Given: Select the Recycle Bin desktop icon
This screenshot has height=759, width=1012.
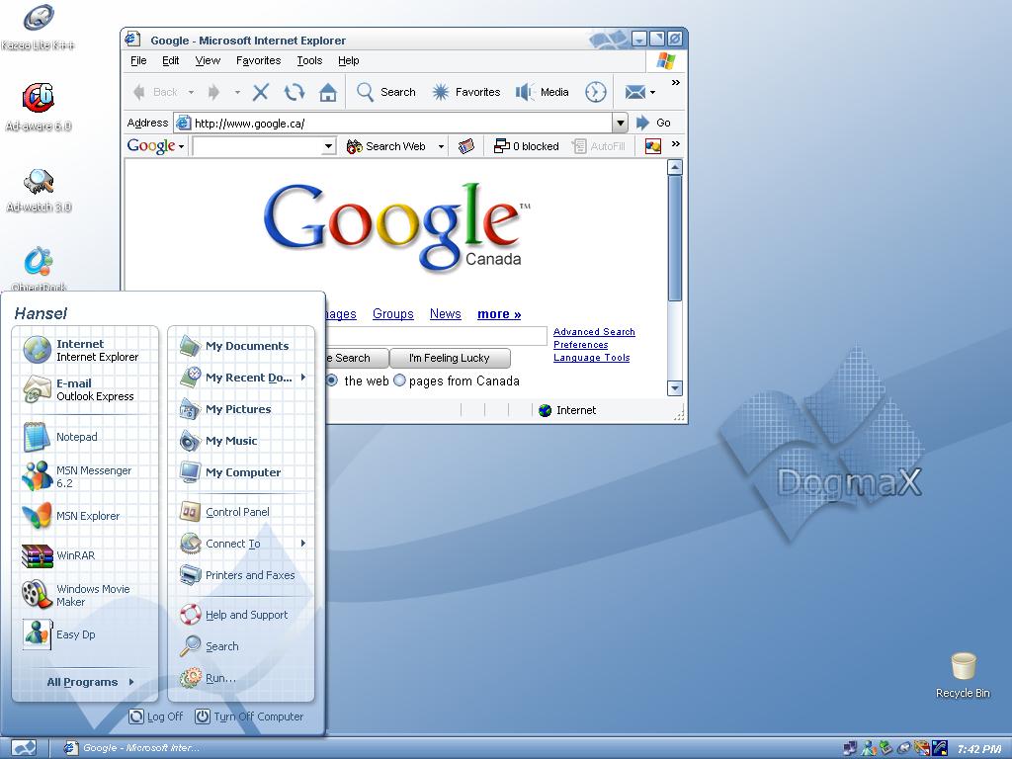Looking at the screenshot, I should point(963,674).
